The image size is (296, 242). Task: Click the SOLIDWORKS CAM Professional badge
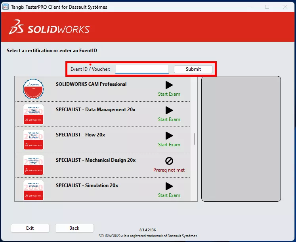pos(33,89)
